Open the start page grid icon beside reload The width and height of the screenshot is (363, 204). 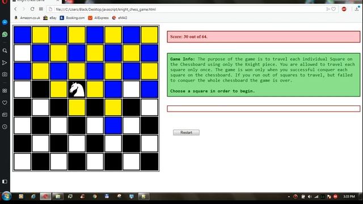pyautogui.click(x=41, y=9)
